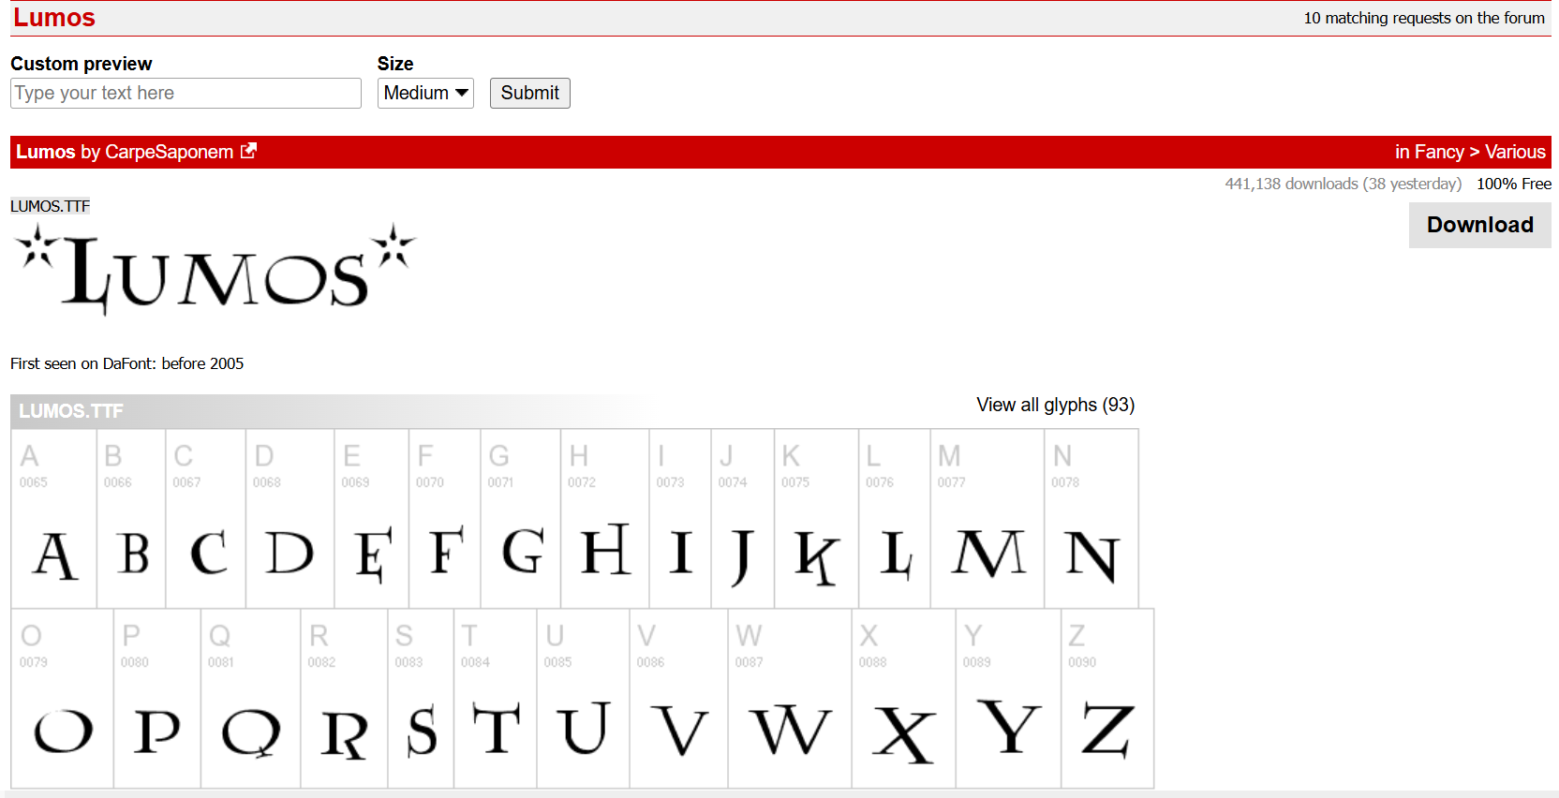Click the 441,138 downloads text
Image resolution: width=1559 pixels, height=798 pixels.
[x=1343, y=184]
